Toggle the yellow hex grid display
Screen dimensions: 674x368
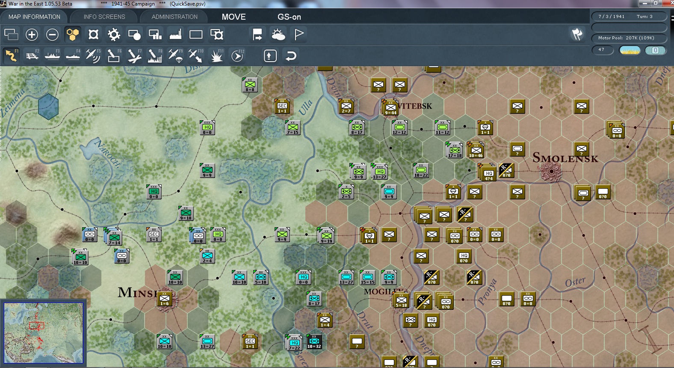(73, 34)
